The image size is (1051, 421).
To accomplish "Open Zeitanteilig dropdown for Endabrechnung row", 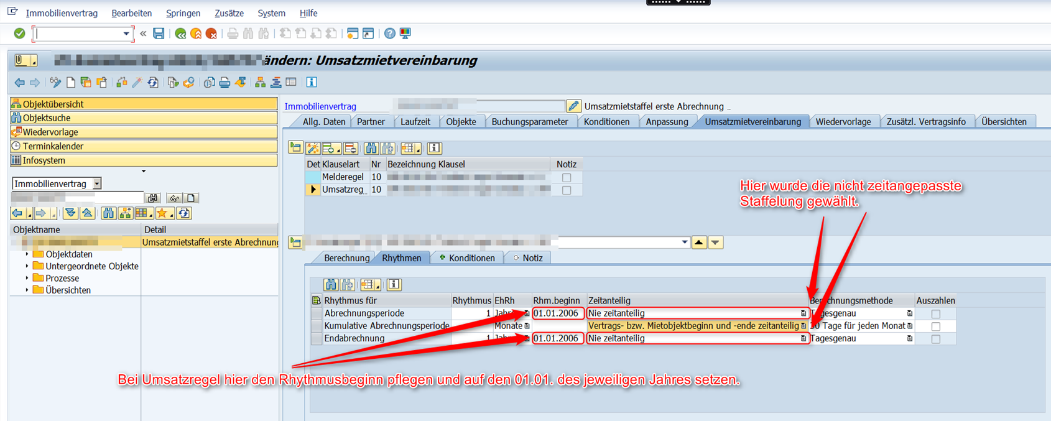I will click(x=803, y=338).
